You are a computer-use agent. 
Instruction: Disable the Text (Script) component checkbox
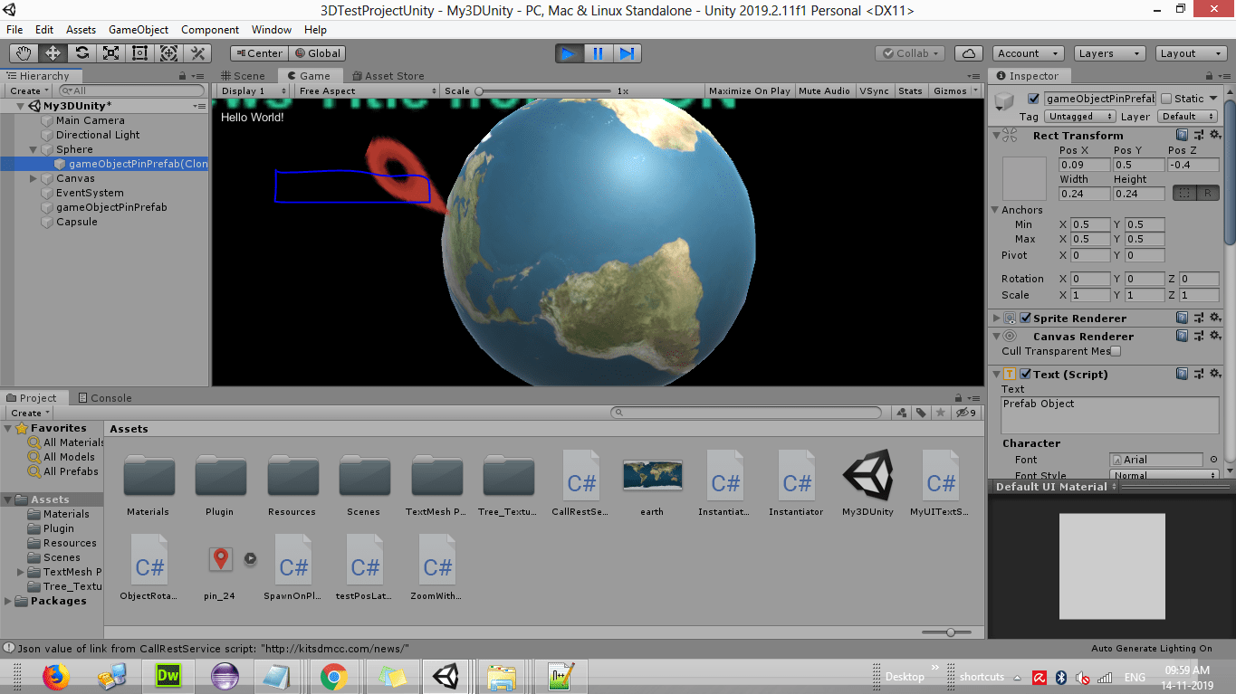tap(1025, 374)
